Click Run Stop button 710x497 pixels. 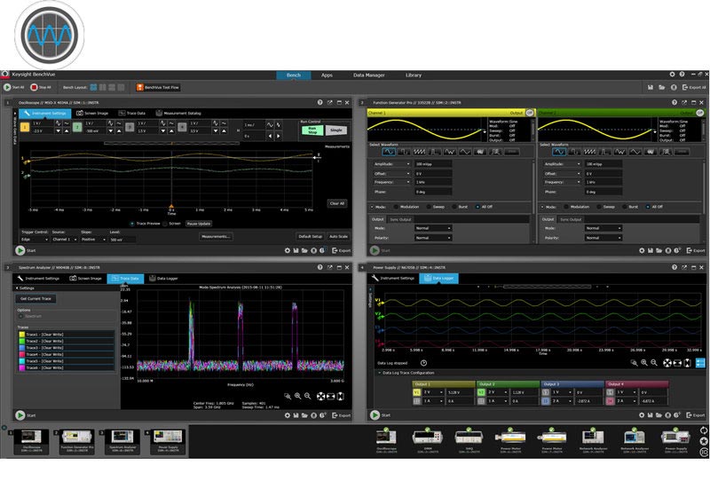[312, 130]
